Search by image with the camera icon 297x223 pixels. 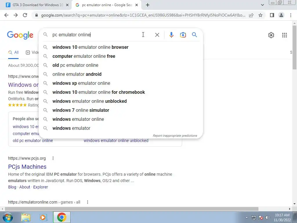tap(183, 35)
